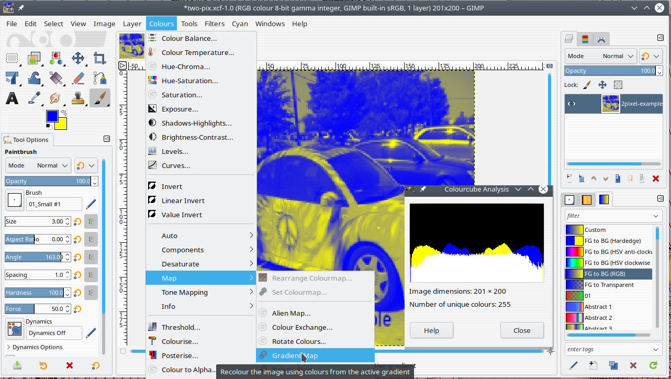Open the Filters menu
The height and width of the screenshot is (379, 671).
[214, 24]
